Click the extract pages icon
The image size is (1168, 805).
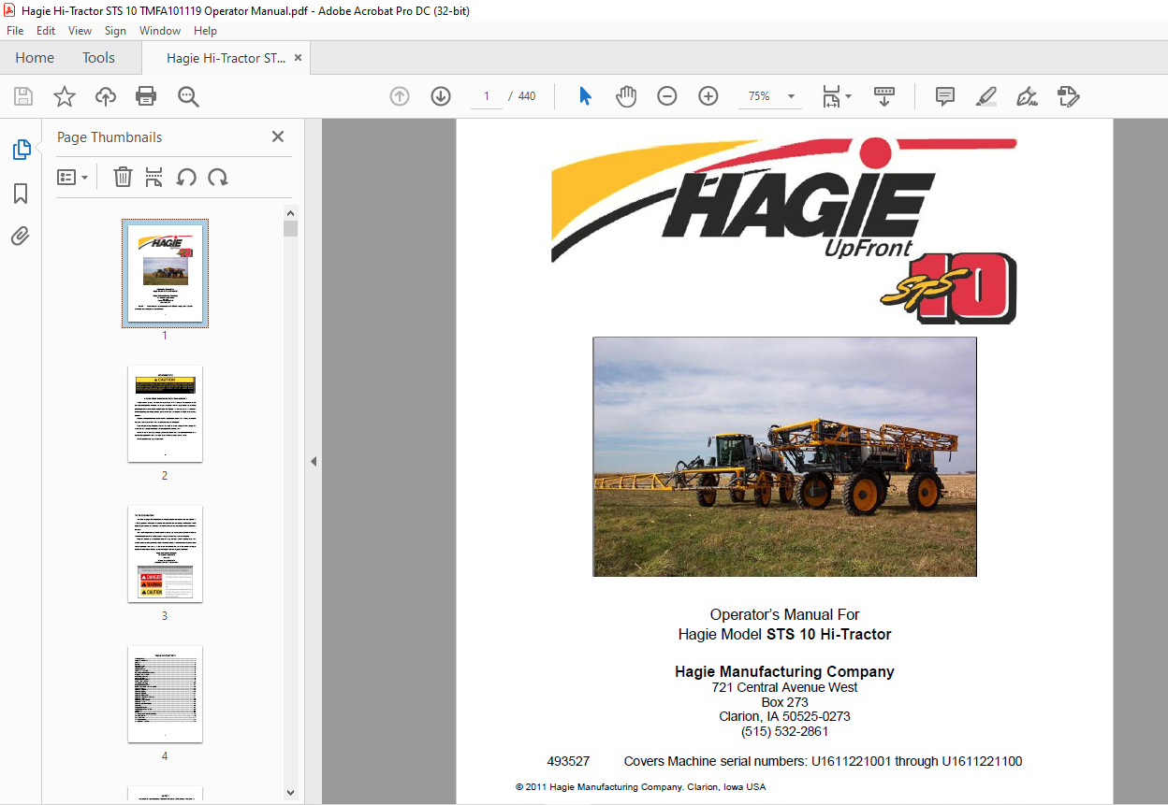(x=154, y=177)
